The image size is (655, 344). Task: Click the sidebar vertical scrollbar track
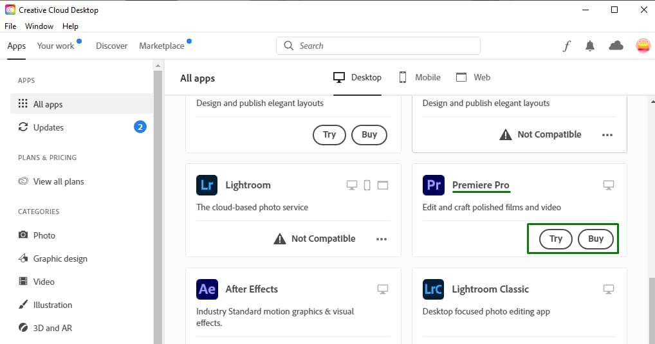tap(158, 207)
